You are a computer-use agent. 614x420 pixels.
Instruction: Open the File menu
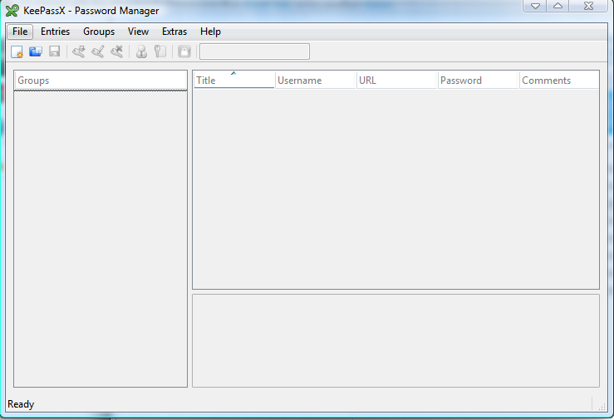(20, 32)
